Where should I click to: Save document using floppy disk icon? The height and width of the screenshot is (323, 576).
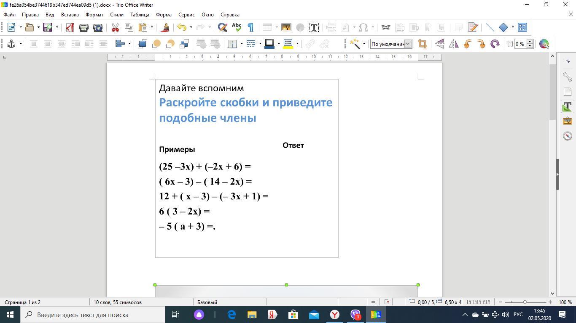pos(48,27)
